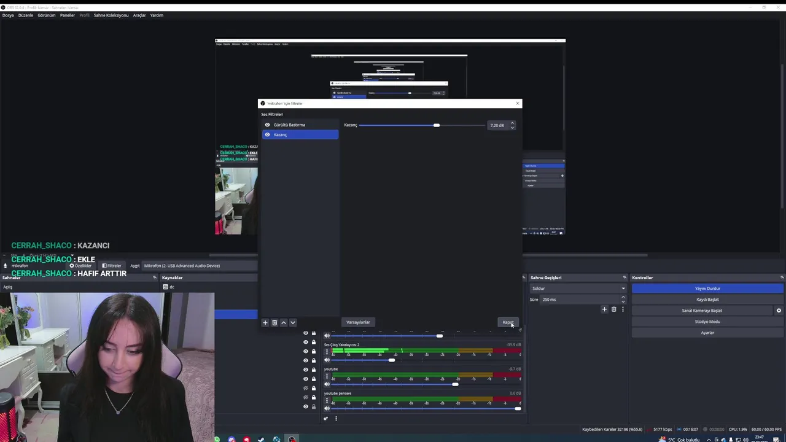Open Ayarlar from the Kontroller panel
Image resolution: width=786 pixels, height=442 pixels.
[707, 333]
